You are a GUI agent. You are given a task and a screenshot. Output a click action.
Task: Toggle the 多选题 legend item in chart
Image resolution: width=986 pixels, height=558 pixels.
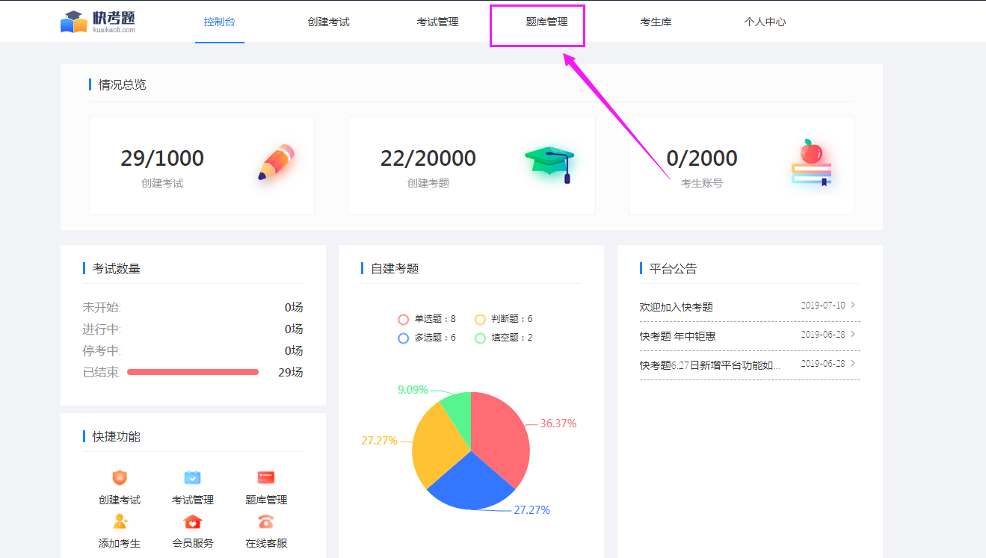point(427,338)
